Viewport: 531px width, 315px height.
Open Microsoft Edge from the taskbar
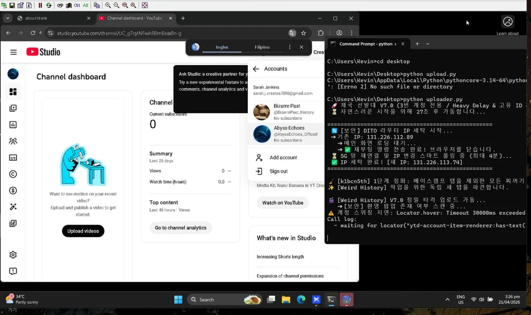(x=301, y=300)
